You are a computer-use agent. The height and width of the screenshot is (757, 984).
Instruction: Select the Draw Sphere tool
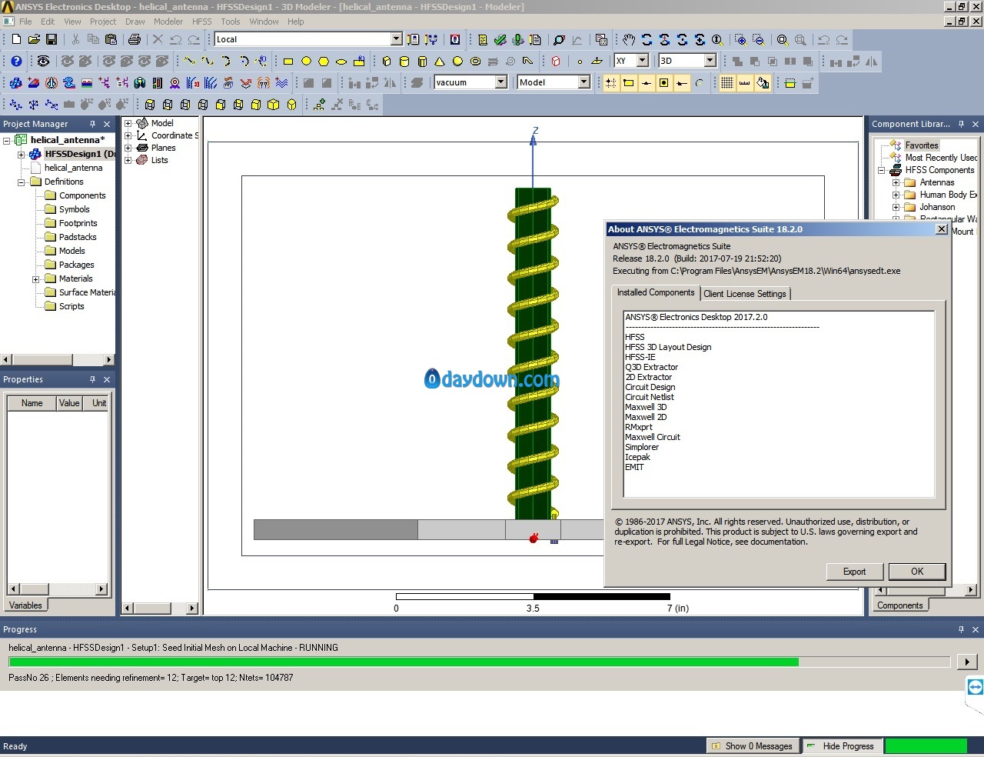click(x=457, y=61)
